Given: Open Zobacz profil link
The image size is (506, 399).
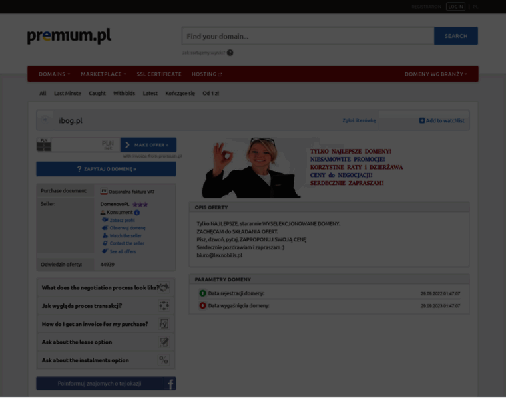Looking at the screenshot, I should 122,221.
